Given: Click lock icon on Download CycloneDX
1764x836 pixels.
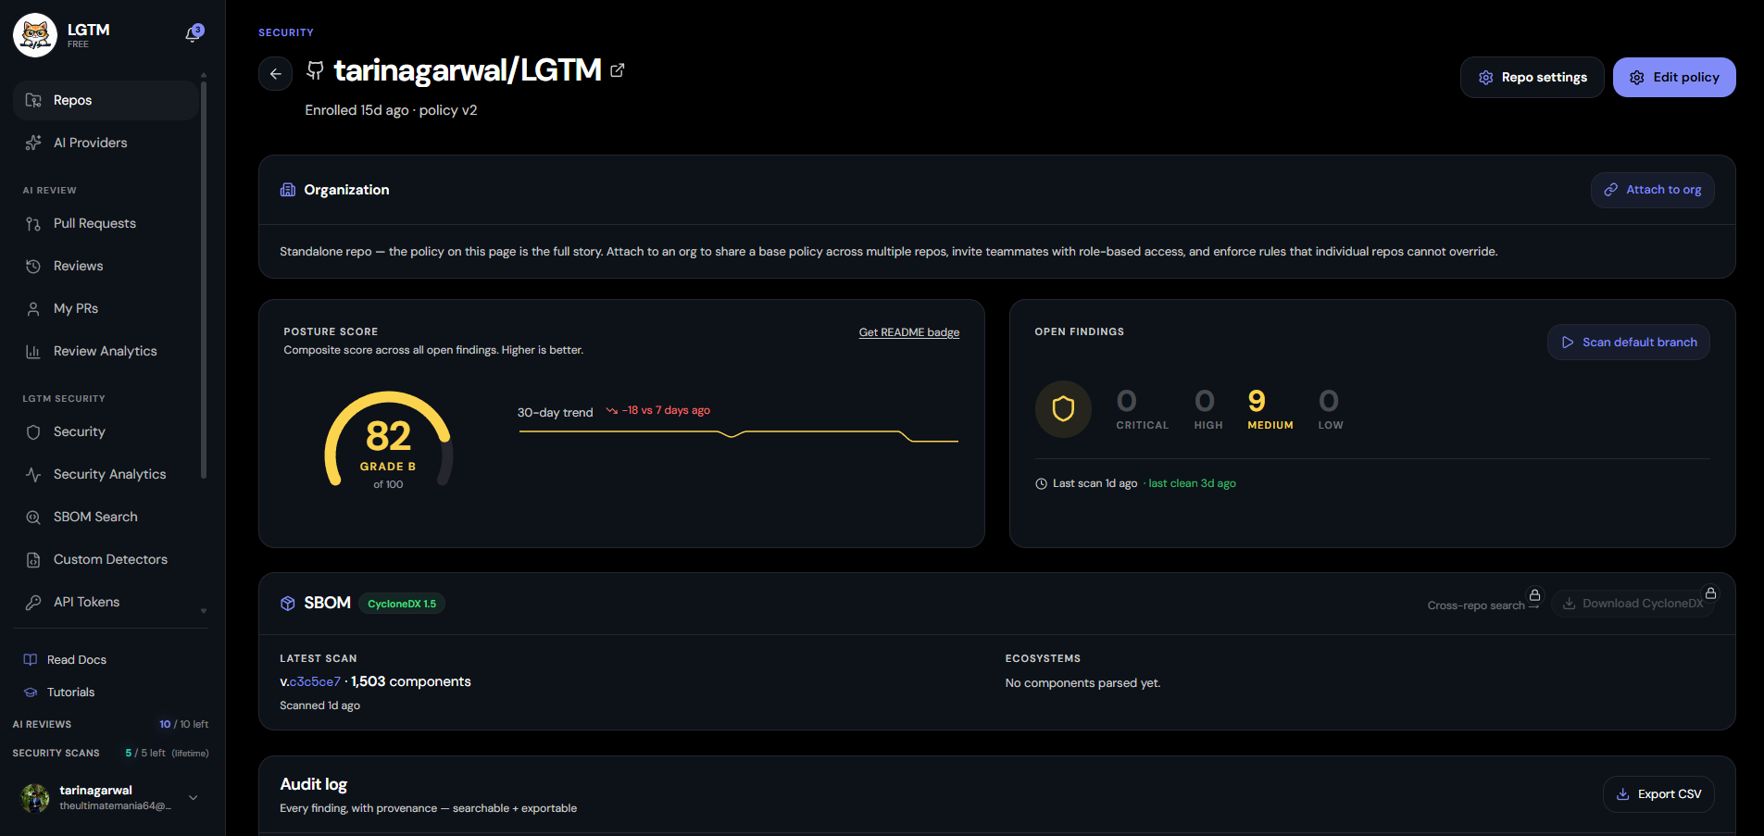Looking at the screenshot, I should point(1710,593).
